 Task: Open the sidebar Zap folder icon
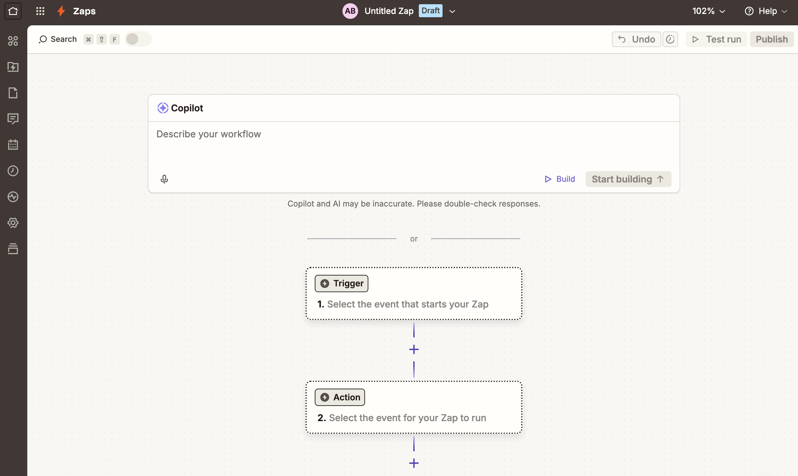click(x=13, y=67)
